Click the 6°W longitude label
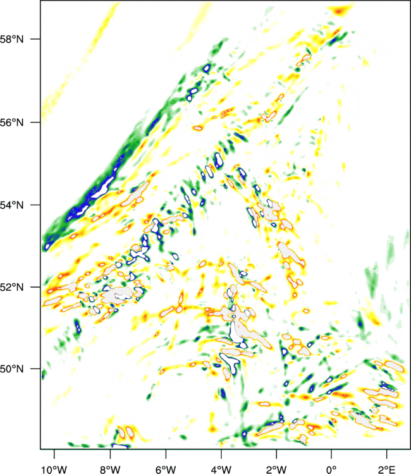This screenshot has height=474, width=411. point(166,469)
